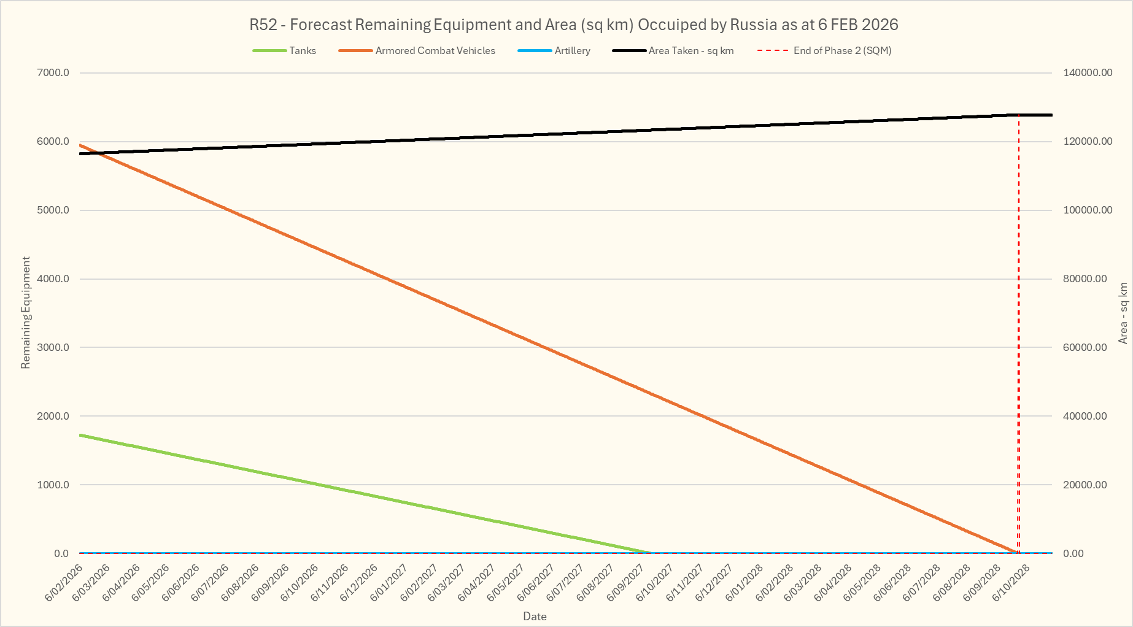Image resolution: width=1133 pixels, height=627 pixels.
Task: Click the Remaining Equipment axis title
Action: point(26,313)
